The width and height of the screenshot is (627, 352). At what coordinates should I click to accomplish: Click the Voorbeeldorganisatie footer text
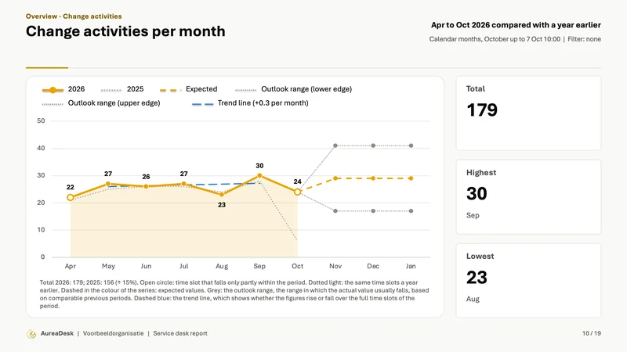[113, 334]
